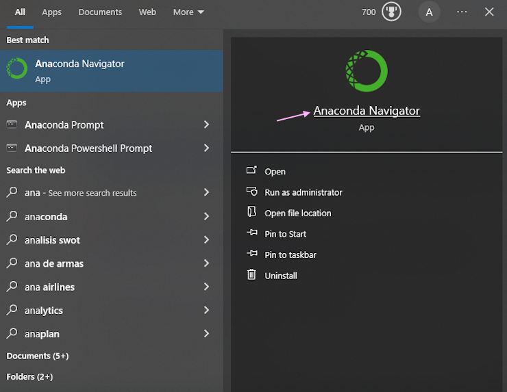Choose Open file location action

pyautogui.click(x=298, y=213)
